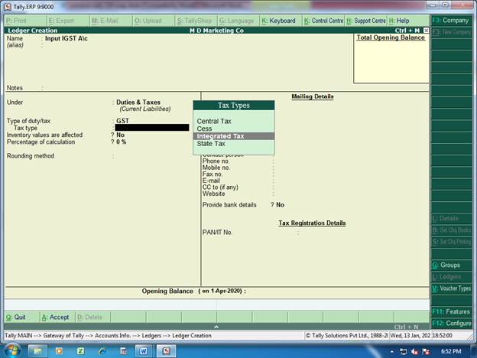Click F12 Configure button
477x358 pixels.
pos(452,324)
